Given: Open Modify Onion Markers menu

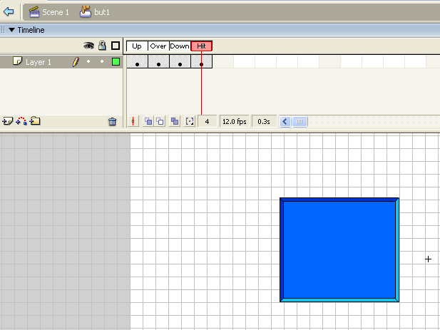Looking at the screenshot, I should pos(190,121).
